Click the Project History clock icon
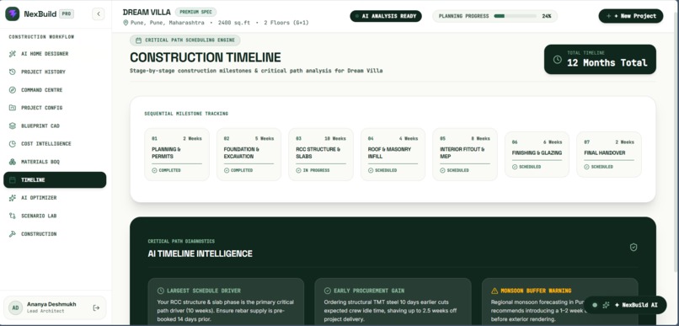 coord(13,72)
